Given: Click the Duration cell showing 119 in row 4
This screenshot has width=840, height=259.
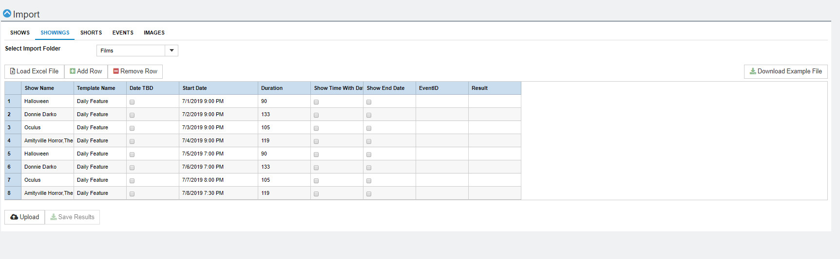Looking at the screenshot, I should click(284, 140).
